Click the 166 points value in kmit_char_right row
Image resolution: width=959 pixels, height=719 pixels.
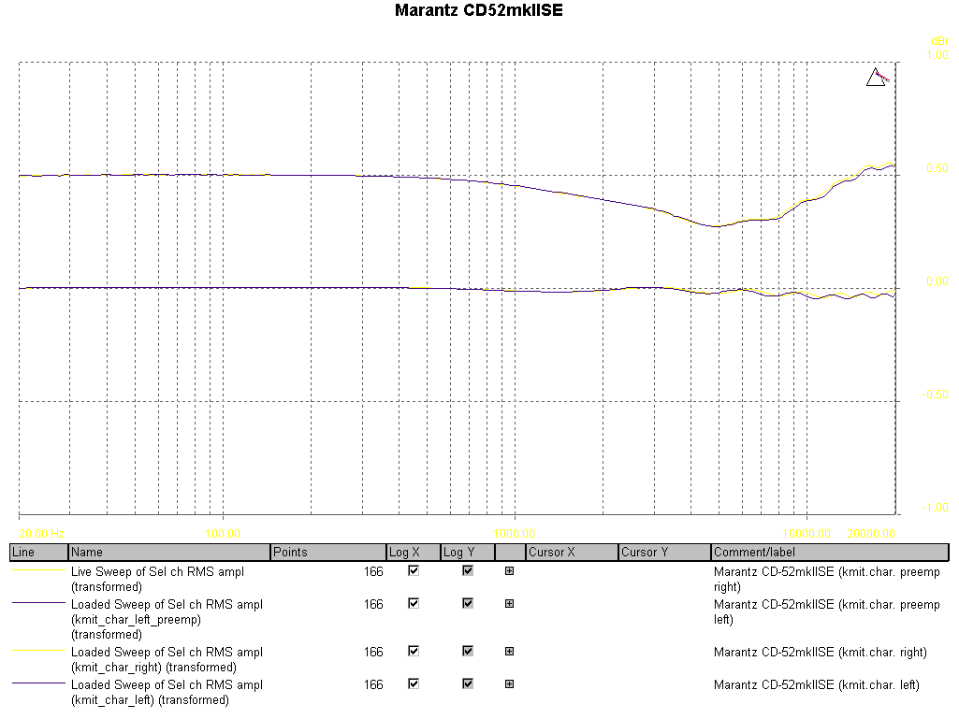click(373, 652)
